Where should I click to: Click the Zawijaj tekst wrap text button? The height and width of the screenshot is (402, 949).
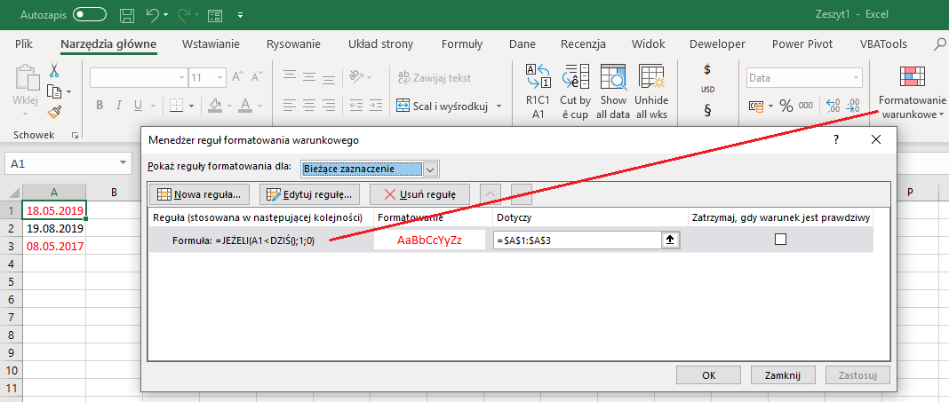(x=434, y=77)
